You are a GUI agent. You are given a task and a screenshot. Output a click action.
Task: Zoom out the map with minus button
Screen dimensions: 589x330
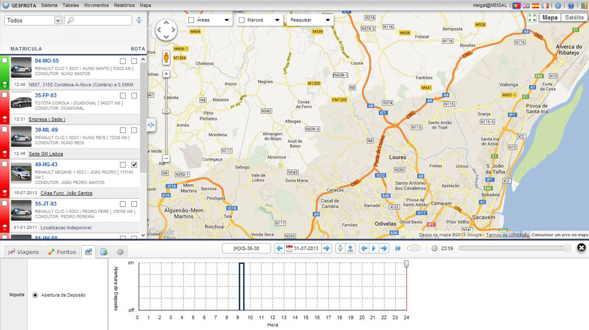click(166, 158)
